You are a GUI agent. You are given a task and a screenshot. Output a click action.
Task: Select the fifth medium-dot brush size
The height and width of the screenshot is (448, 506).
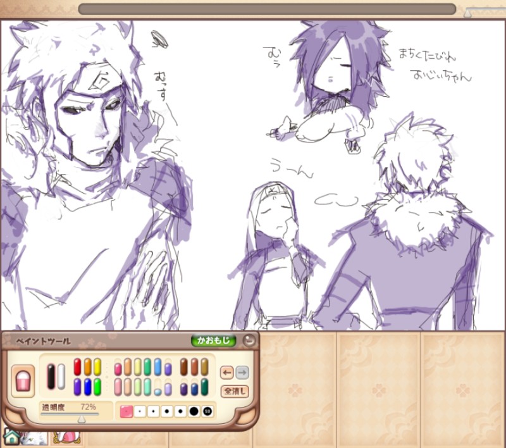[x=180, y=411]
